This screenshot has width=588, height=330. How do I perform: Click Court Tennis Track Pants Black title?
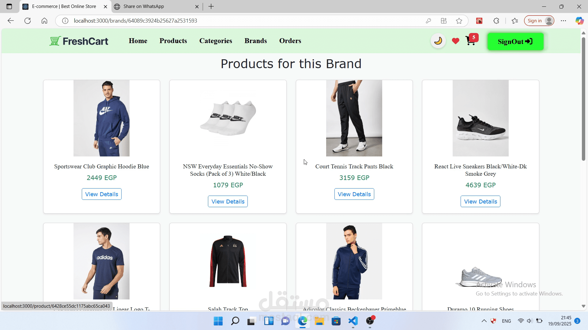pos(354,167)
